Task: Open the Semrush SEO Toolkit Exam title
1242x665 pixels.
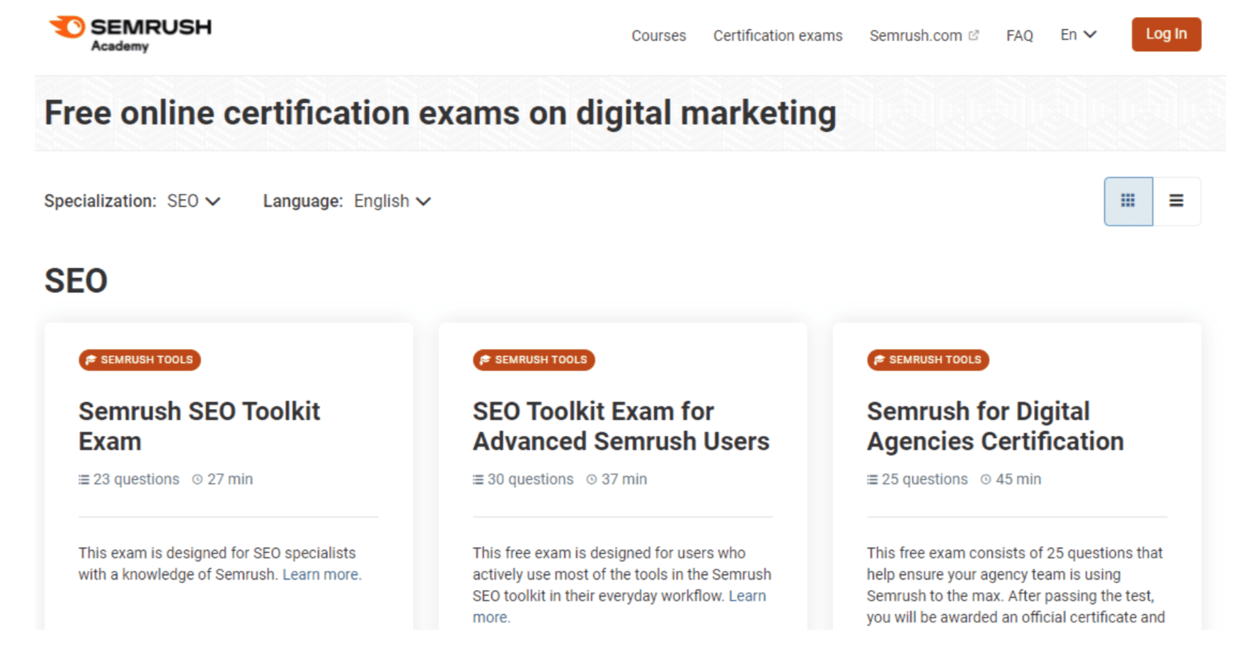Action: [x=199, y=426]
